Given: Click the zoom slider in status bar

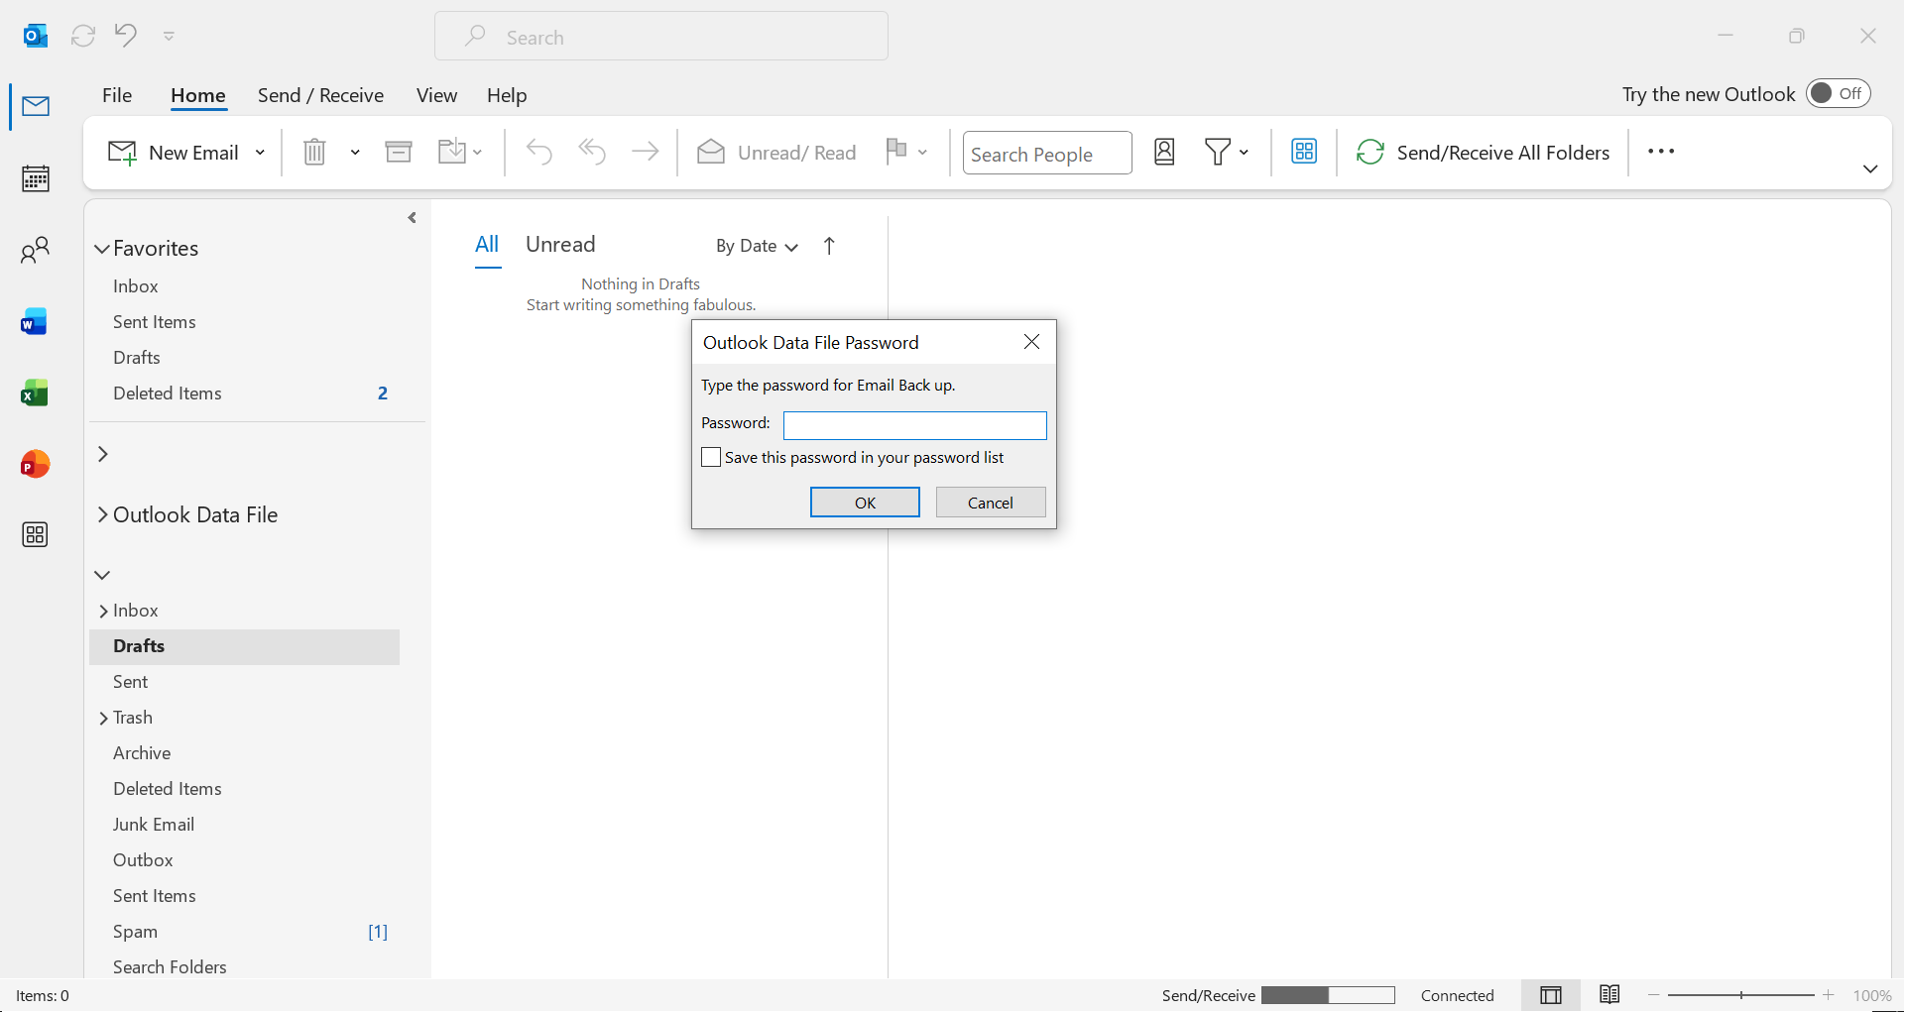Looking at the screenshot, I should (x=1741, y=995).
